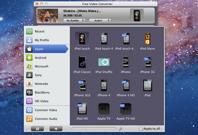This screenshot has width=198, height=135.
Task: Click the add profile plus button
Action: tap(56, 129)
